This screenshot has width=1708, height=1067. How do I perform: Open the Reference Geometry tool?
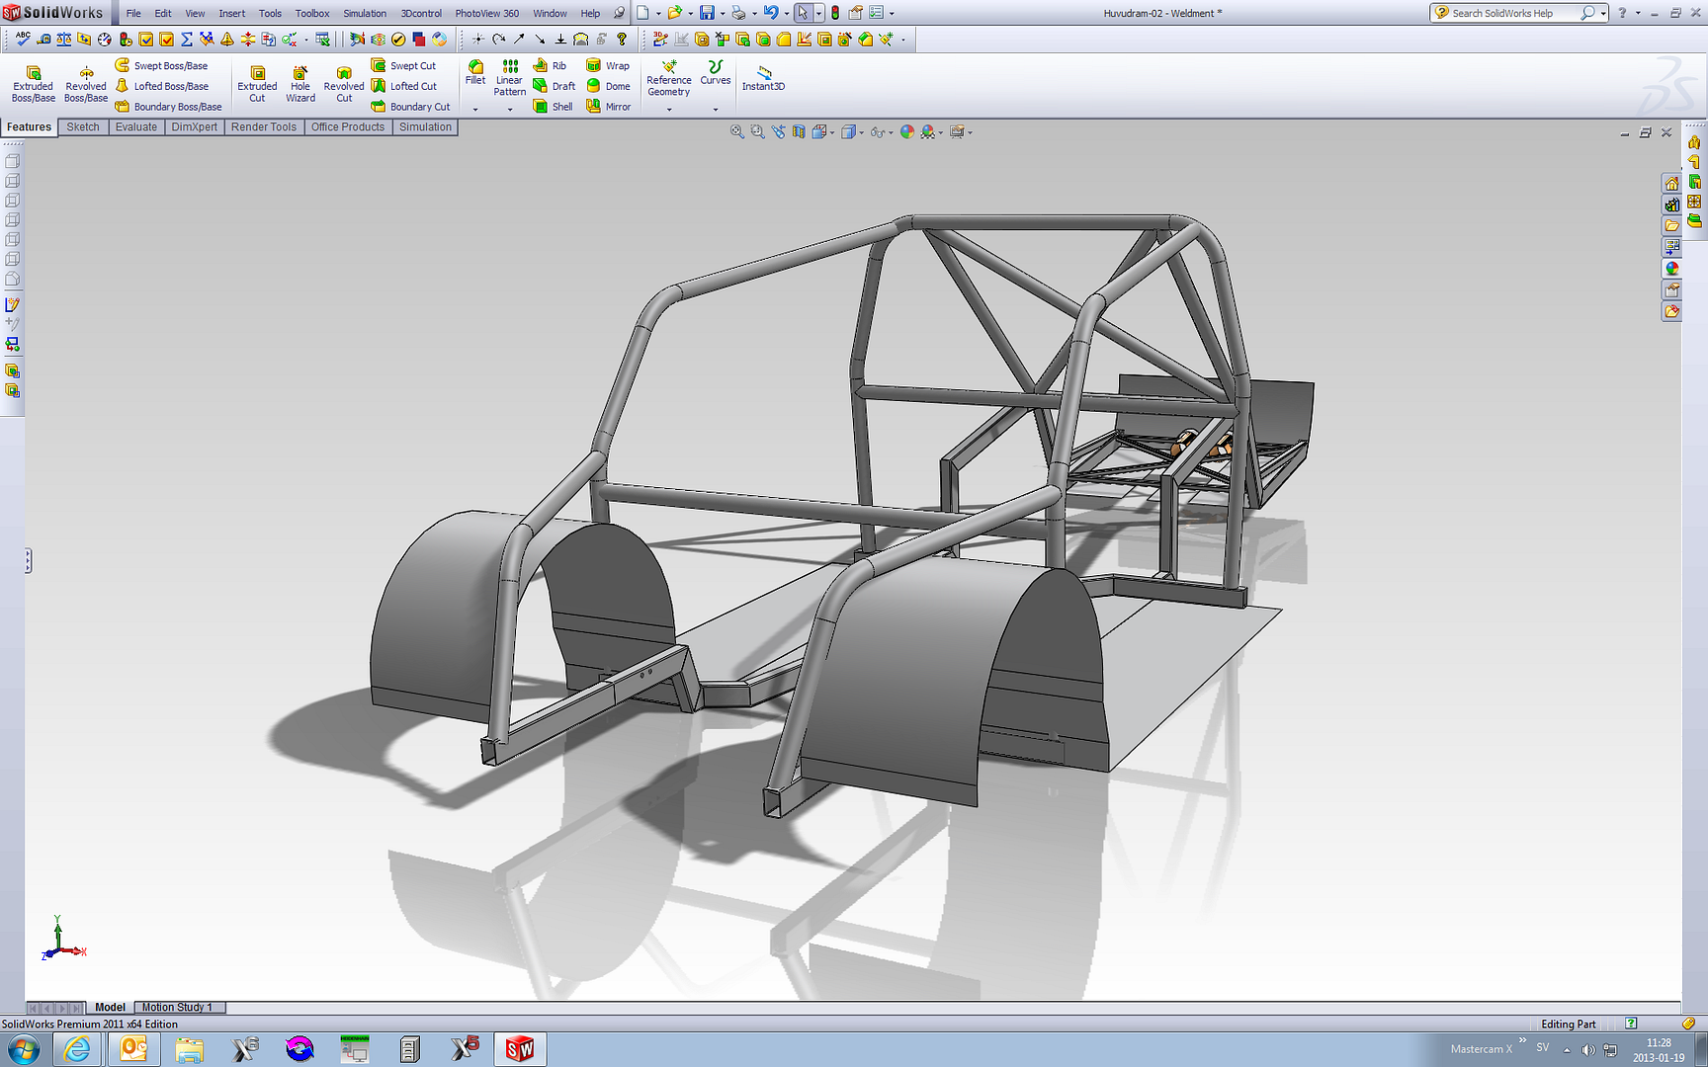click(x=669, y=78)
